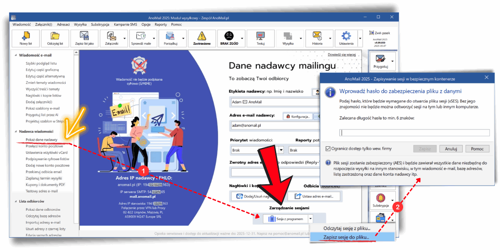
Task: Click the BRAK ZGÓD sad face icon
Action: (x=229, y=38)
